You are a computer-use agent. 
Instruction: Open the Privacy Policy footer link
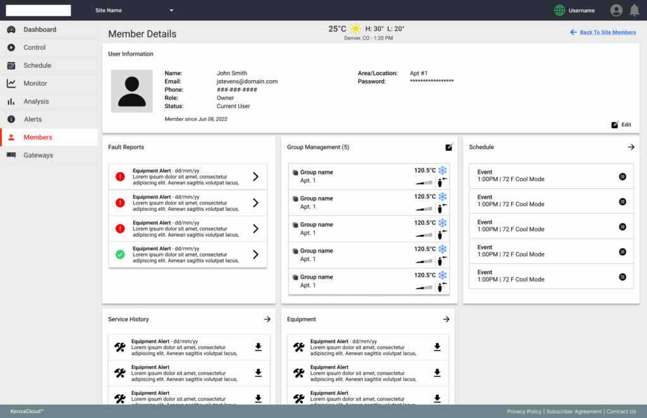click(x=524, y=412)
